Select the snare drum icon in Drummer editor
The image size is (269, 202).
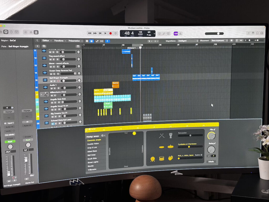tap(161, 158)
